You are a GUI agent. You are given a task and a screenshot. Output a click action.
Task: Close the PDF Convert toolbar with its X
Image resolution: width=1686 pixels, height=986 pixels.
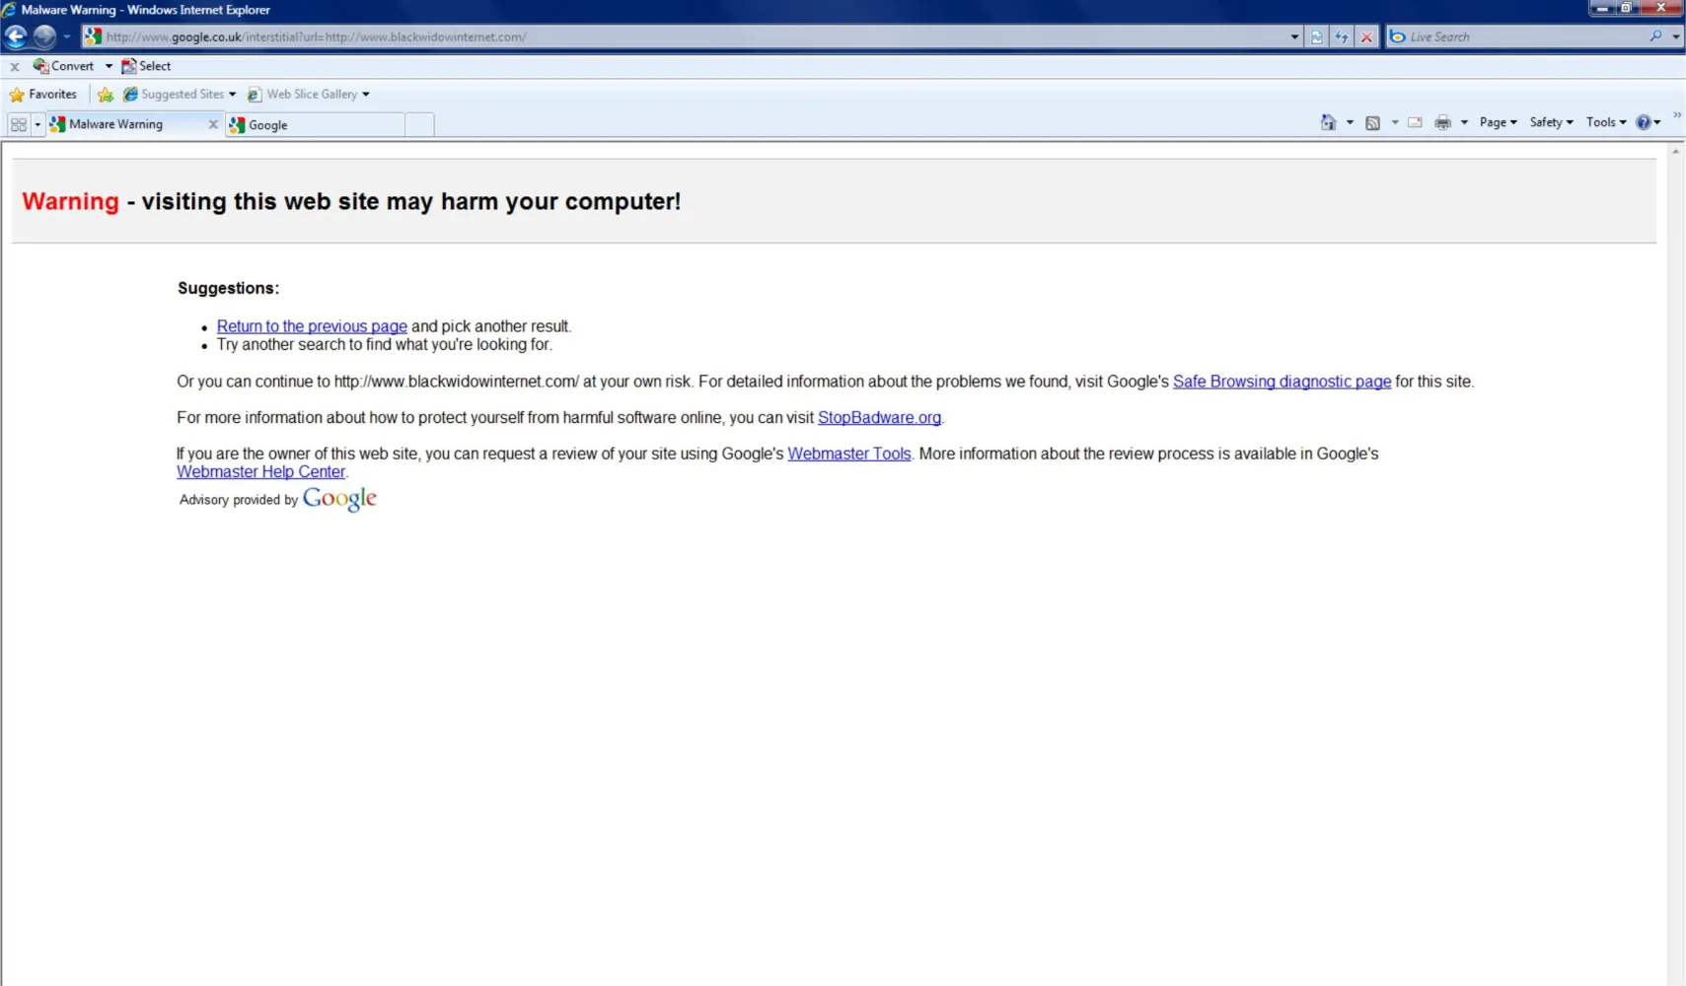(x=15, y=67)
